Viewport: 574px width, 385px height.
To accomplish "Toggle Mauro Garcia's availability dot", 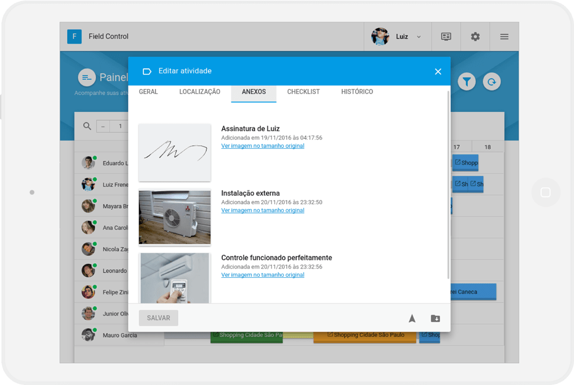I will [x=94, y=329].
